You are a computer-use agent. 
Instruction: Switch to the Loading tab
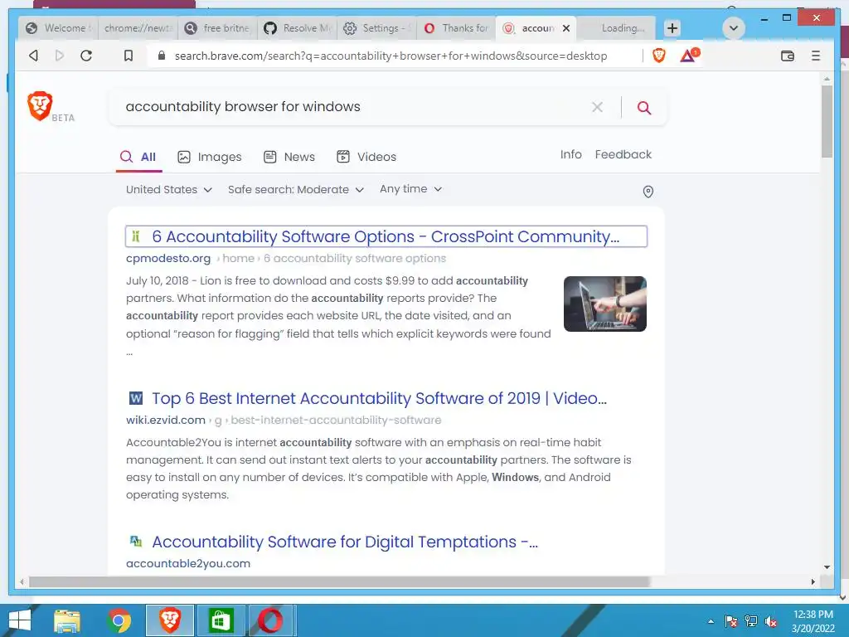point(616,28)
